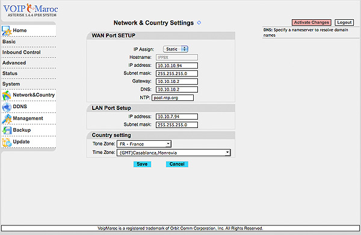361x235 pixels.
Task: Click the DNS help text
Action: [x=306, y=32]
